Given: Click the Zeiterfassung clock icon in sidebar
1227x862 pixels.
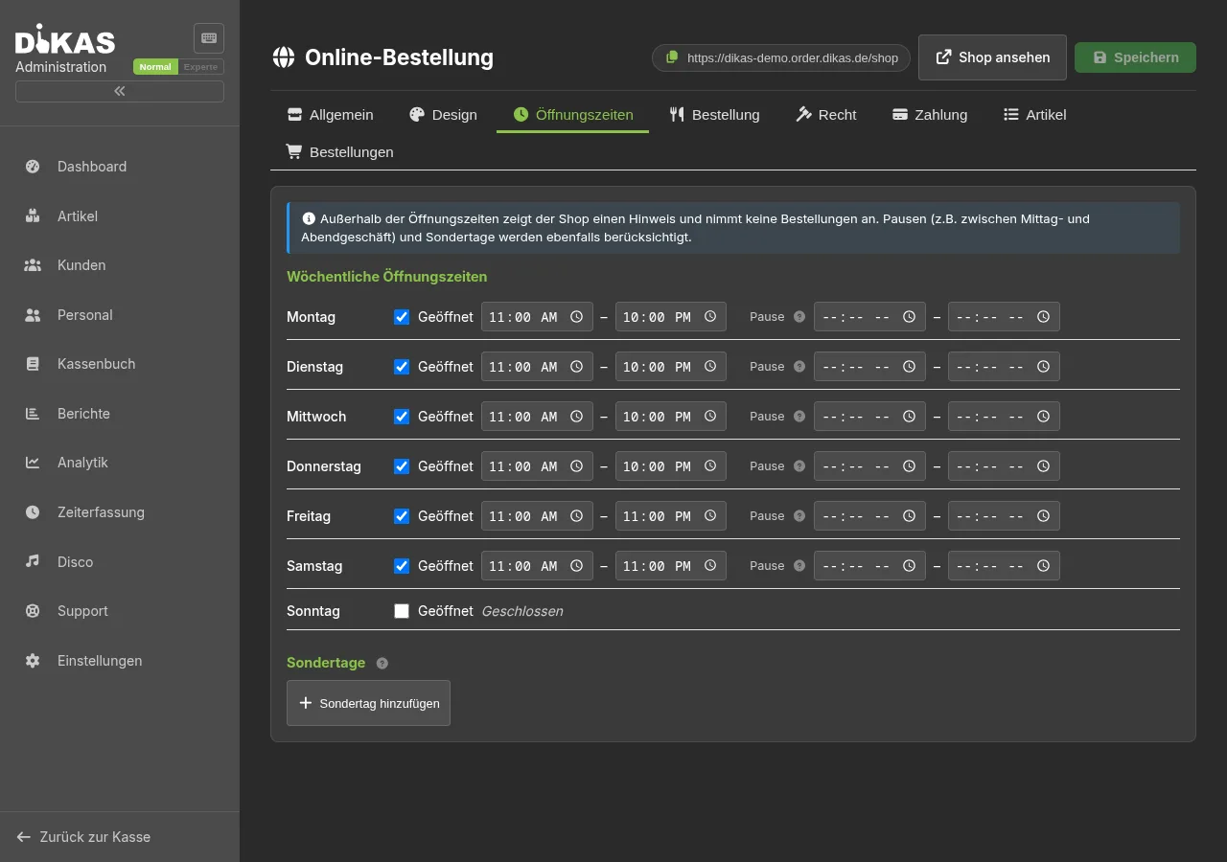Looking at the screenshot, I should [33, 512].
